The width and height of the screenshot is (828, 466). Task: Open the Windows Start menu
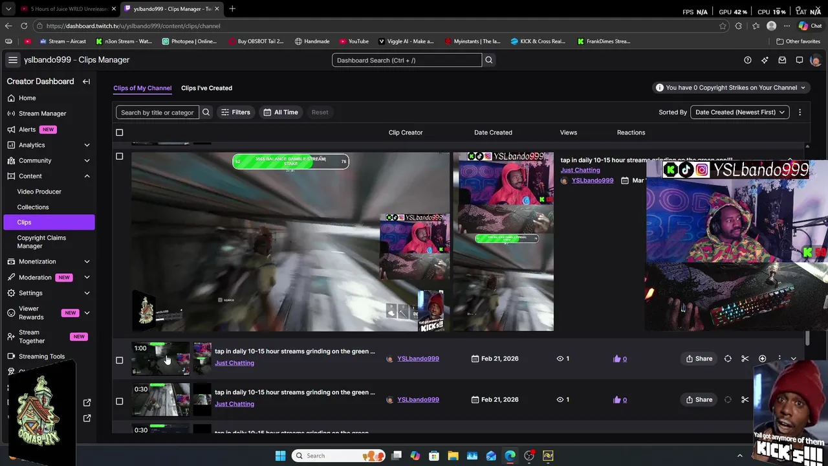pyautogui.click(x=280, y=456)
